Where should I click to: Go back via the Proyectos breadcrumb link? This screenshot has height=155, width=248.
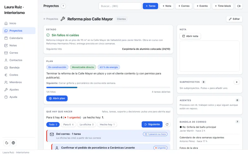pyautogui.click(x=51, y=19)
